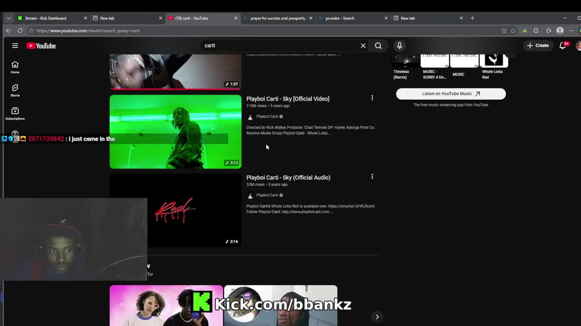
Task: Start voice search with microphone
Action: [x=399, y=46]
